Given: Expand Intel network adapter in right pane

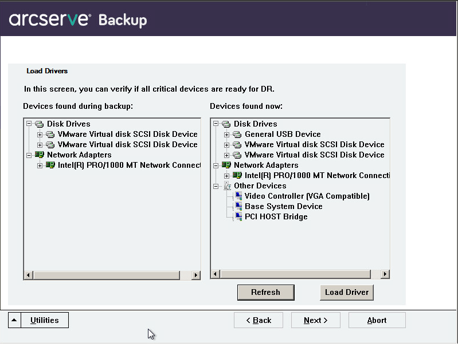Looking at the screenshot, I should coord(227,176).
